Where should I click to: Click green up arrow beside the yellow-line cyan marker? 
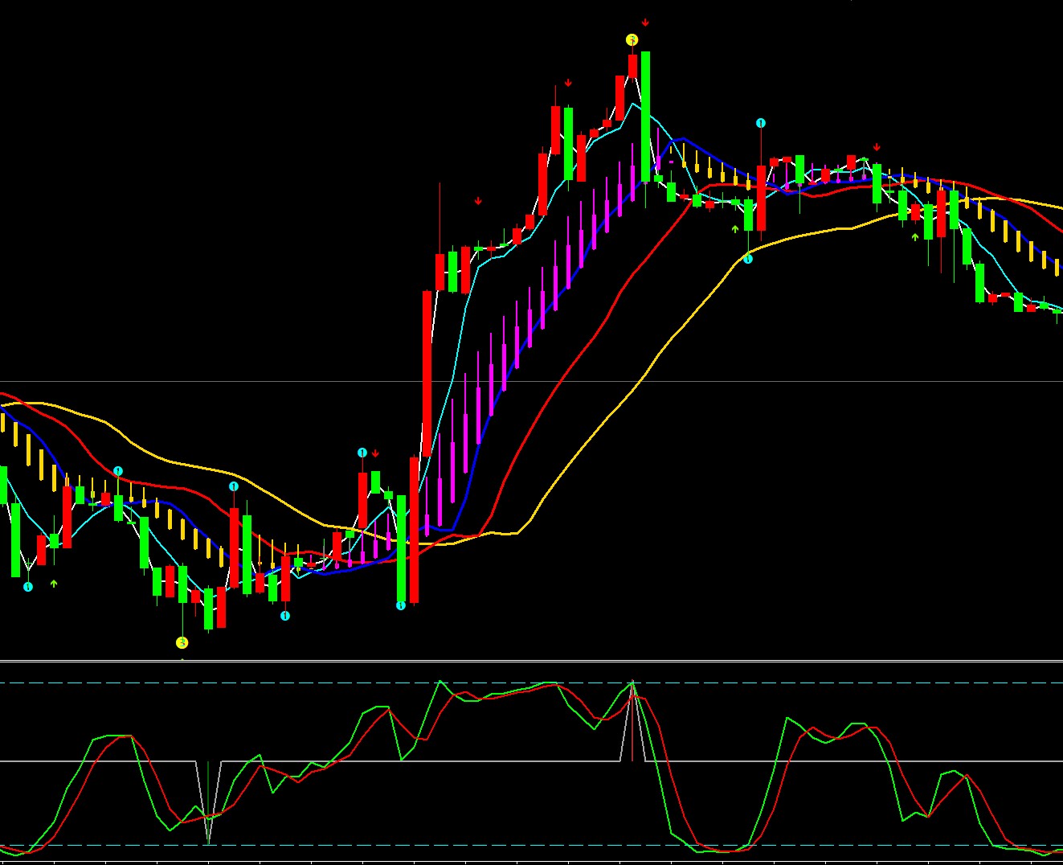(735, 229)
